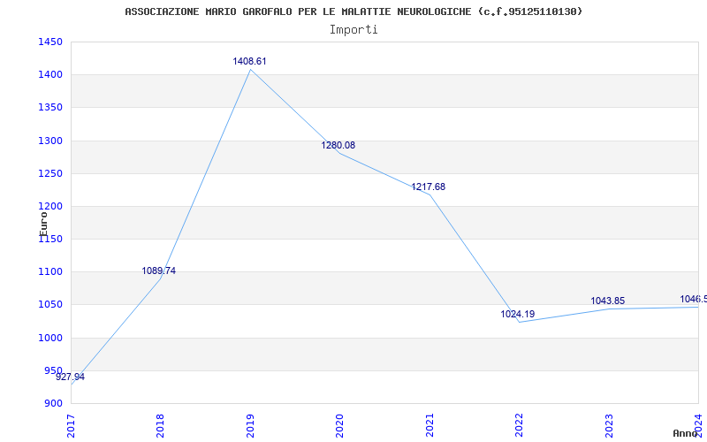This screenshot has width=707, height=442.
Task: Click the 2017 x-axis label
Action: (72, 426)
